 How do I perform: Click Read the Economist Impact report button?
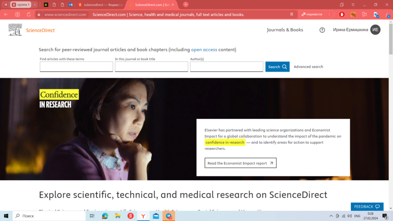(x=240, y=163)
